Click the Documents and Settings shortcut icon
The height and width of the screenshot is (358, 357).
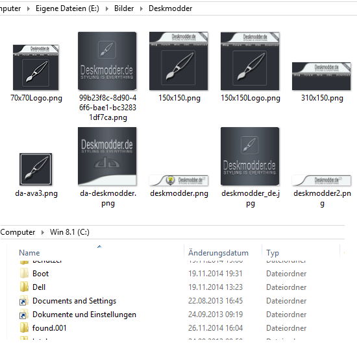pyautogui.click(x=24, y=301)
